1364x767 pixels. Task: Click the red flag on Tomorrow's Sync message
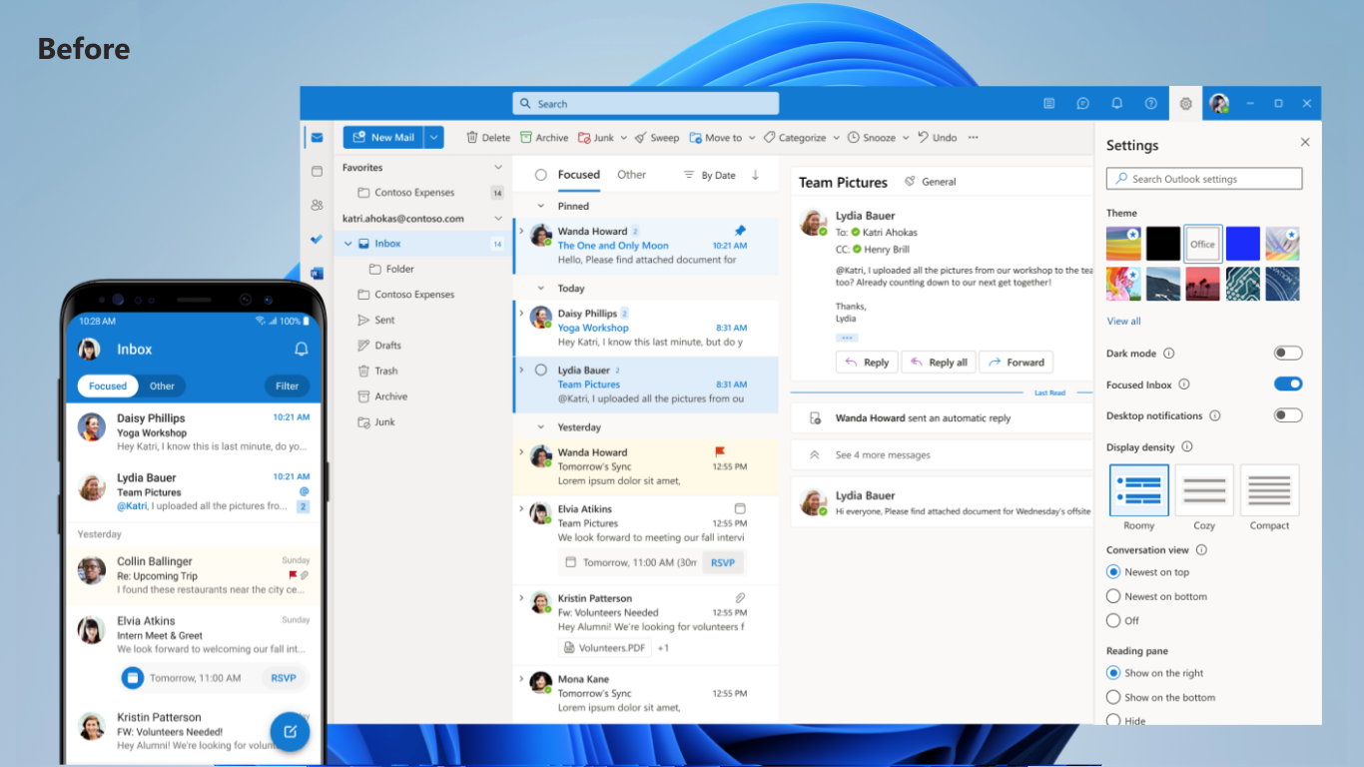click(720, 451)
